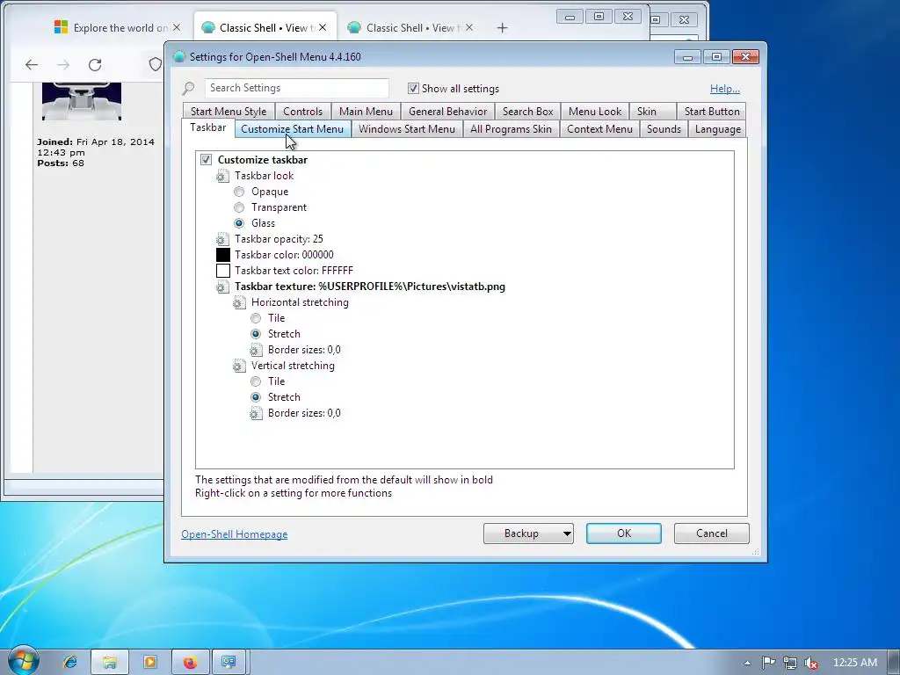900x675 pixels.
Task: Click inside the Search Settings field
Action: (x=297, y=89)
